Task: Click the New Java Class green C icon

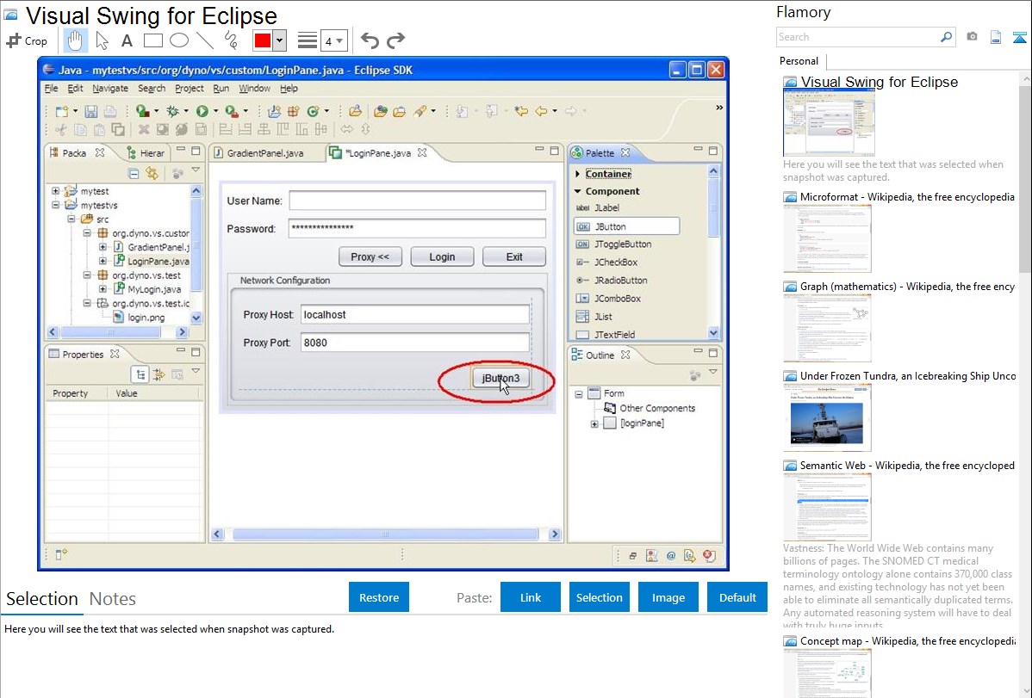Action: pos(314,111)
